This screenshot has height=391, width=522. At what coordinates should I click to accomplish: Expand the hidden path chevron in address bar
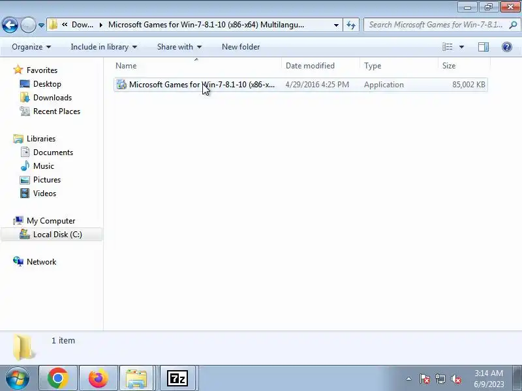(x=65, y=25)
